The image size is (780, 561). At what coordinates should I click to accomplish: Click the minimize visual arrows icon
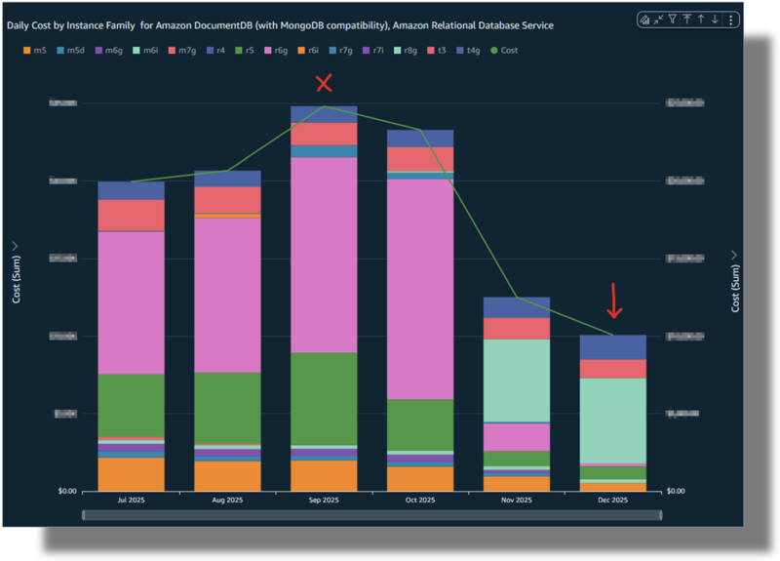659,20
